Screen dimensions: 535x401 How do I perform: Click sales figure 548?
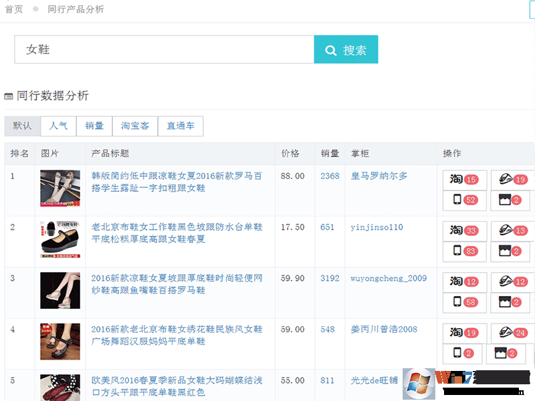tap(327, 329)
